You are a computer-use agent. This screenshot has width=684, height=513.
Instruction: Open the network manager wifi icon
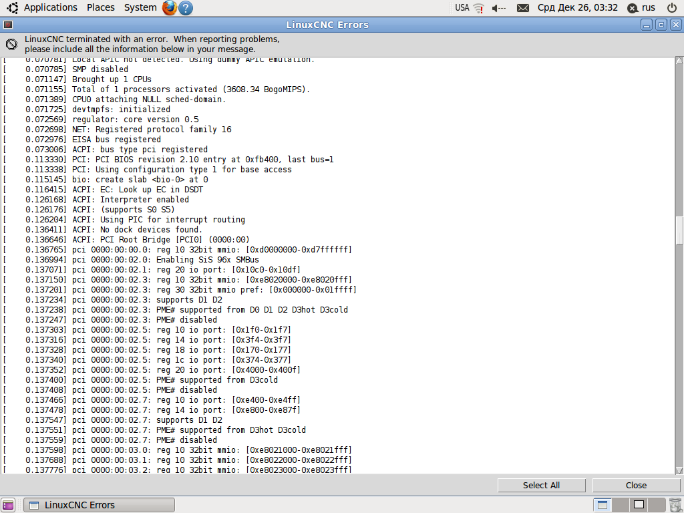(x=479, y=8)
